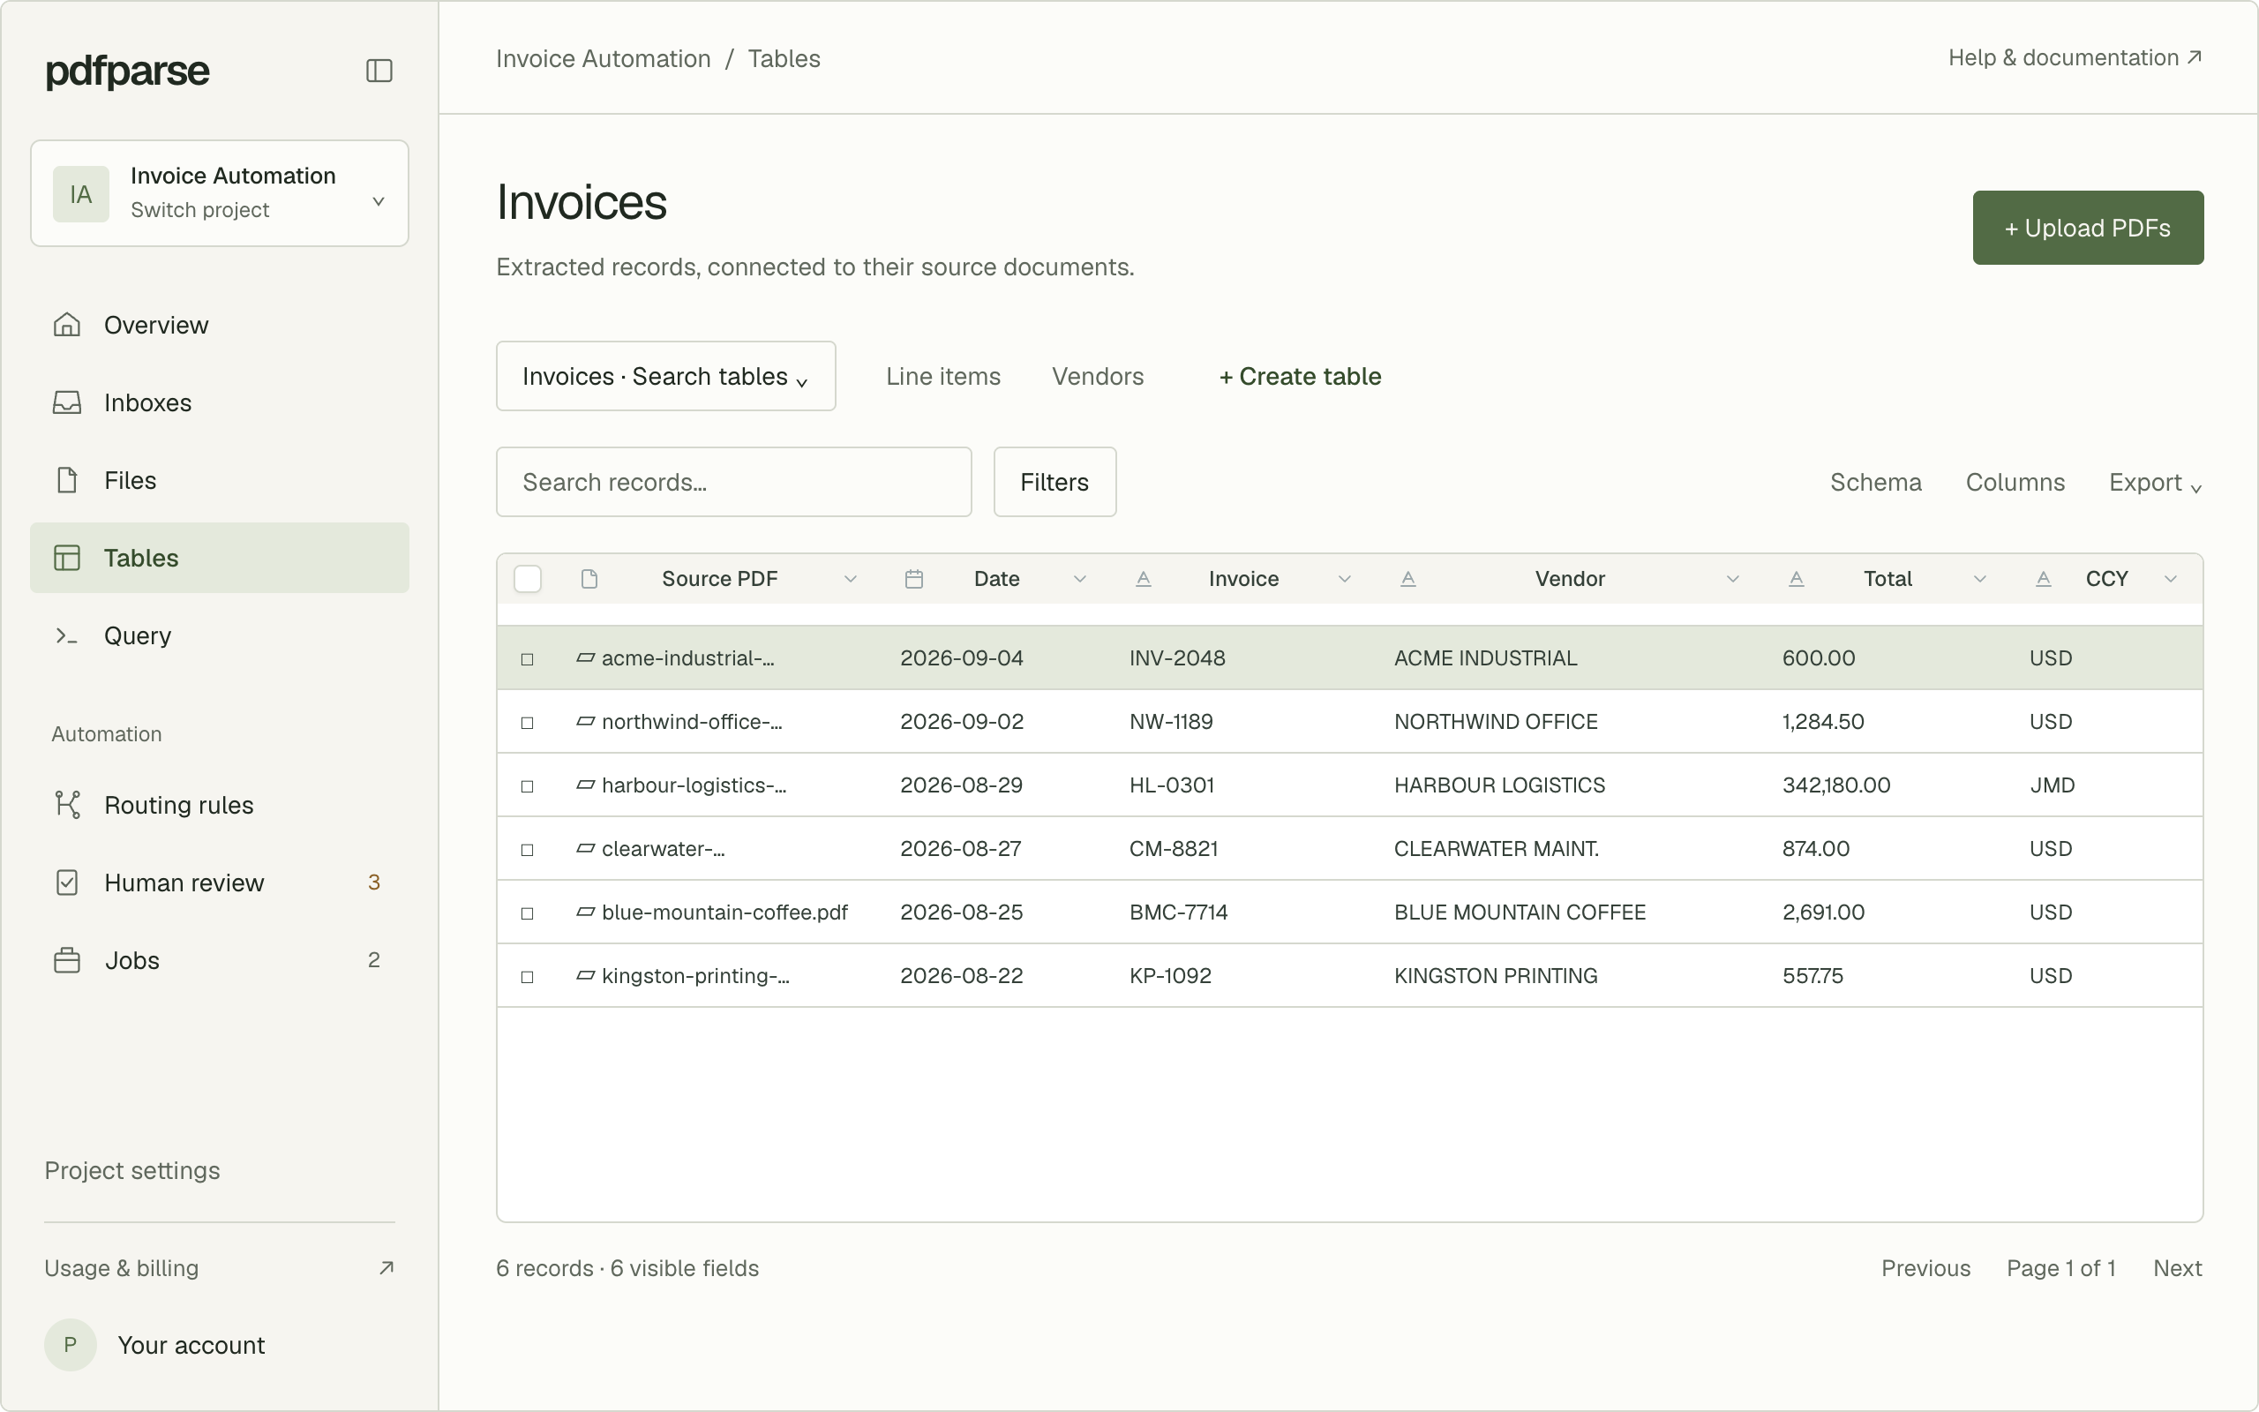Open the Invoices · Search tables dropdown
The width and height of the screenshot is (2259, 1412).
[x=665, y=376]
